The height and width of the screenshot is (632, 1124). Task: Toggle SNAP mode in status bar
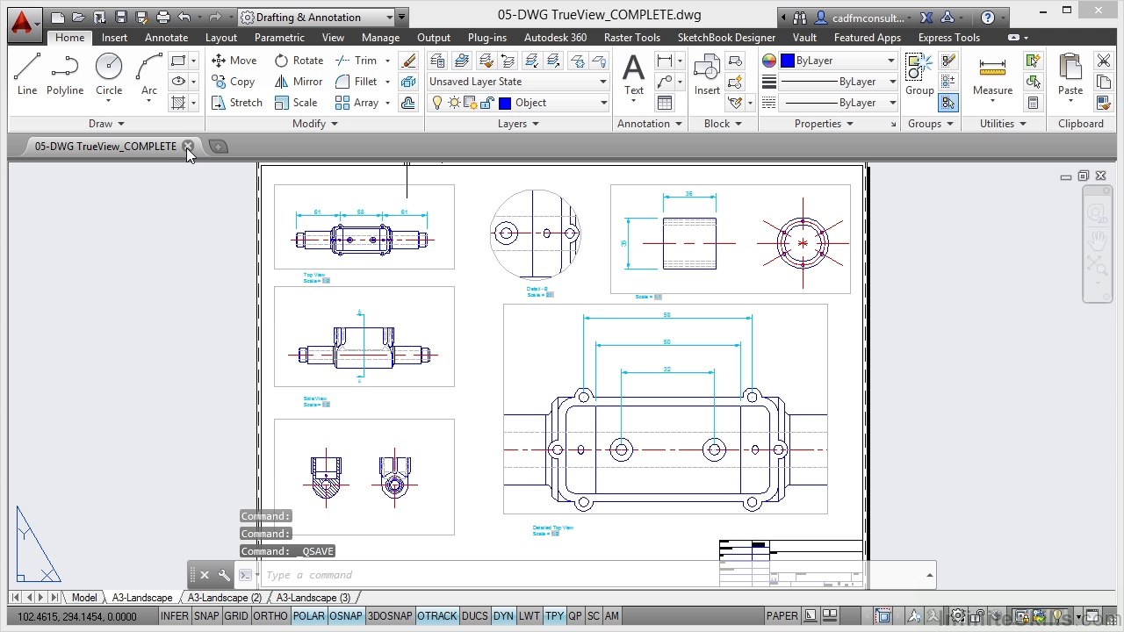tap(206, 616)
